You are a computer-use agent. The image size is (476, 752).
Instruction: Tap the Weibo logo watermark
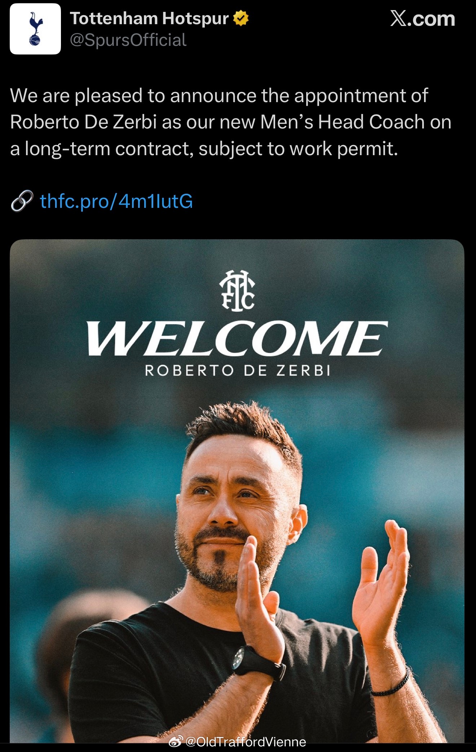pyautogui.click(x=176, y=742)
